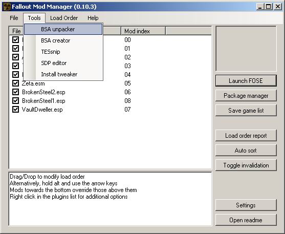Toggle checkbox for mod index 04
The width and height of the screenshot is (285, 234).
[x=16, y=75]
